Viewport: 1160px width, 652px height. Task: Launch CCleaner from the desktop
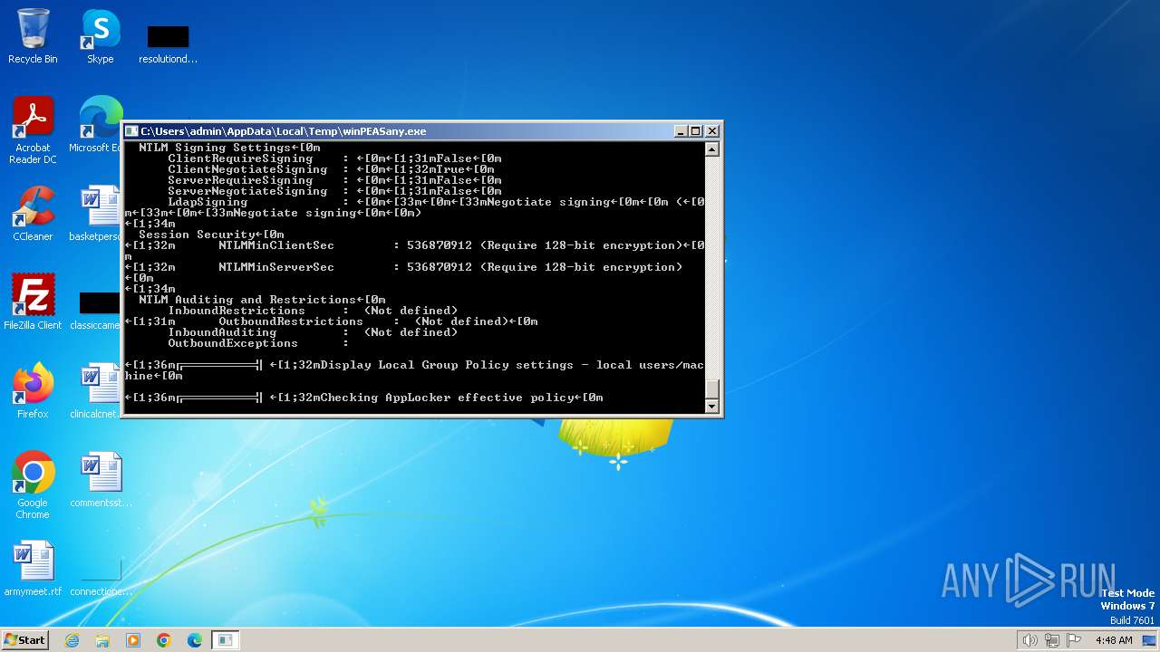point(33,214)
